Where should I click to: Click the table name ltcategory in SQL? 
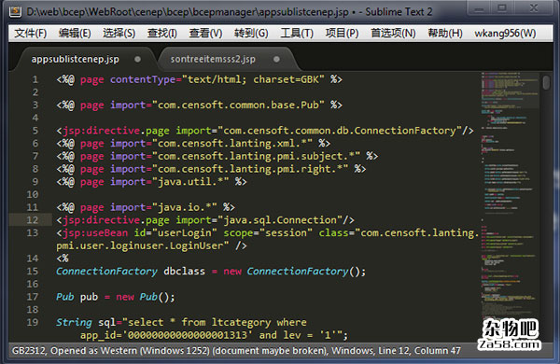(241, 323)
